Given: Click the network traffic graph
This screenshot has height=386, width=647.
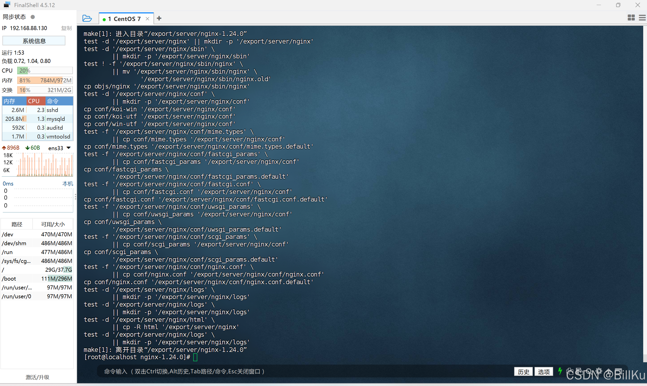Looking at the screenshot, I should pos(45,165).
